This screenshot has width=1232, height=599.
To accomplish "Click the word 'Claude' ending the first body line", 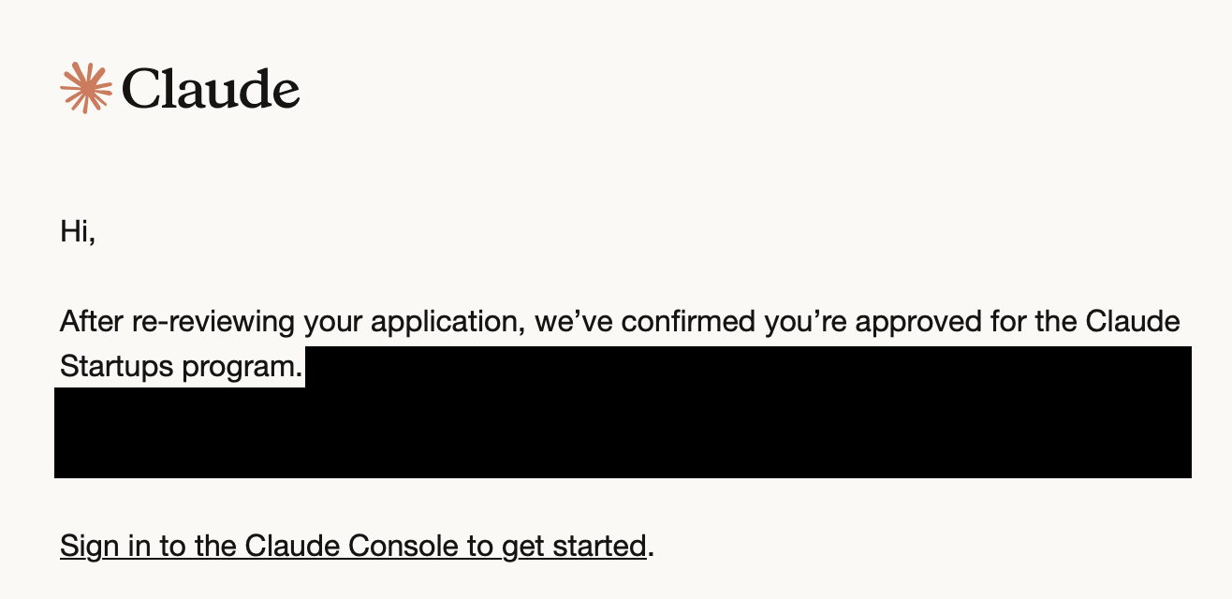I will 1133,322.
